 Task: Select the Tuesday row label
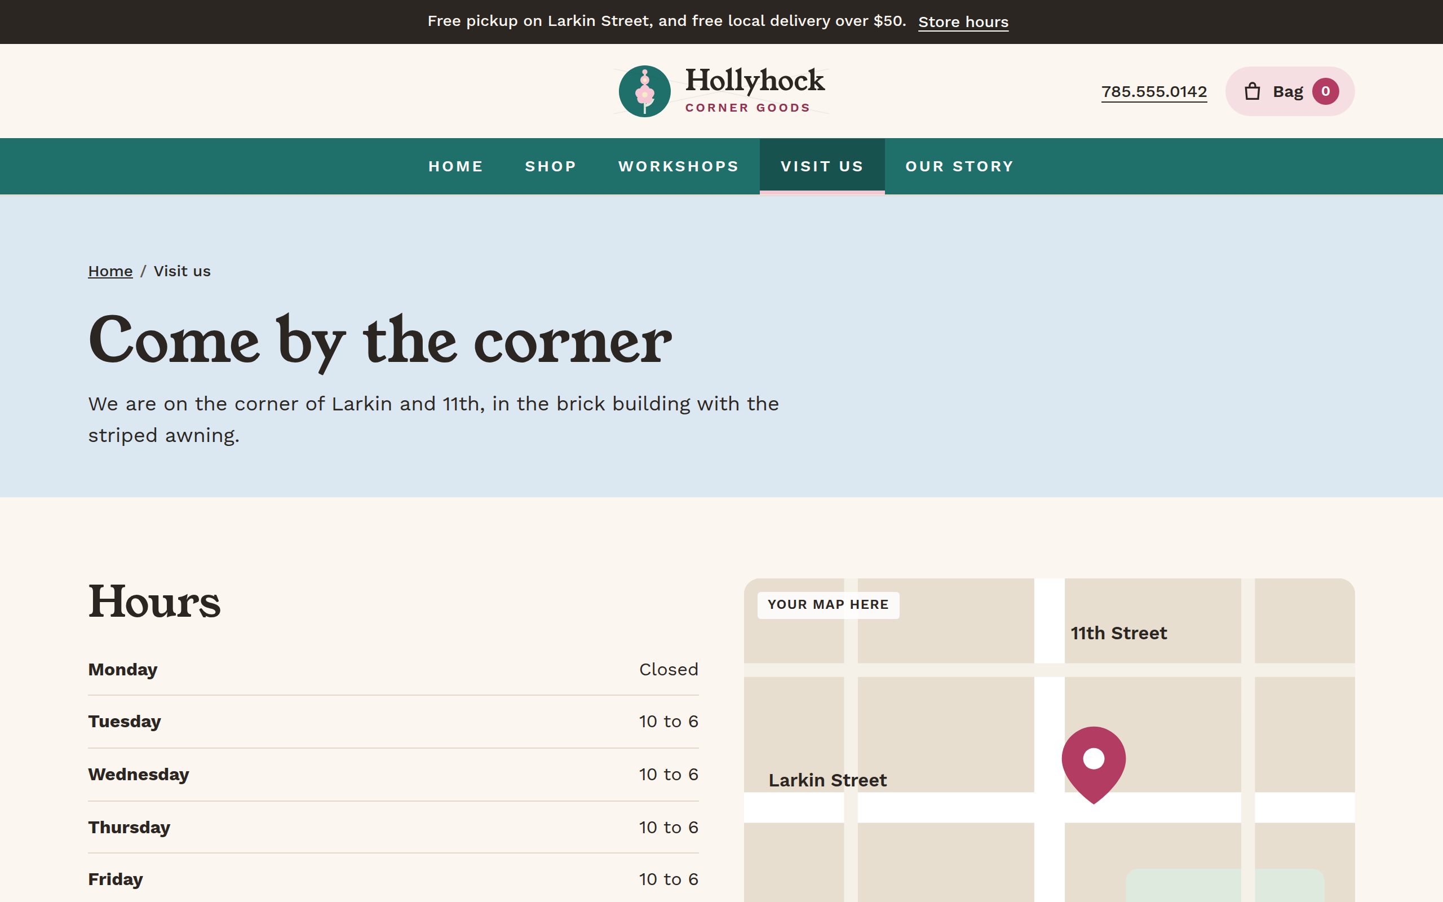pyautogui.click(x=125, y=722)
